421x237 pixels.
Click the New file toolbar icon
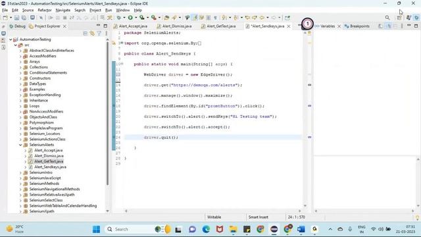click(x=5, y=18)
